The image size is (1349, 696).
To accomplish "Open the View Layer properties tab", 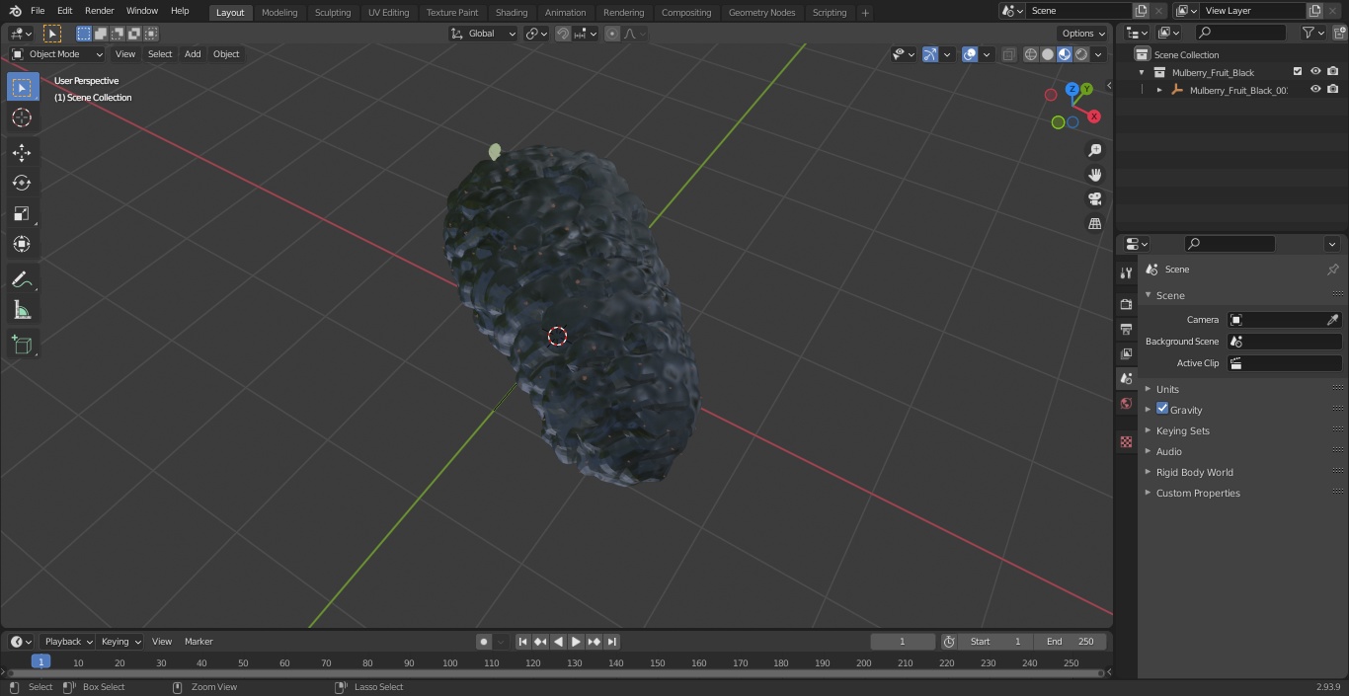I will click(1126, 353).
